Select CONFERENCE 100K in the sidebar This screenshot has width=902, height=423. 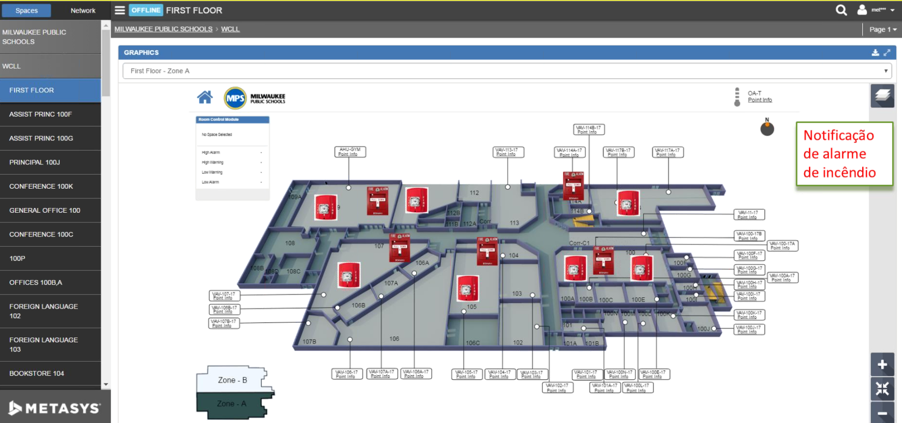(41, 187)
